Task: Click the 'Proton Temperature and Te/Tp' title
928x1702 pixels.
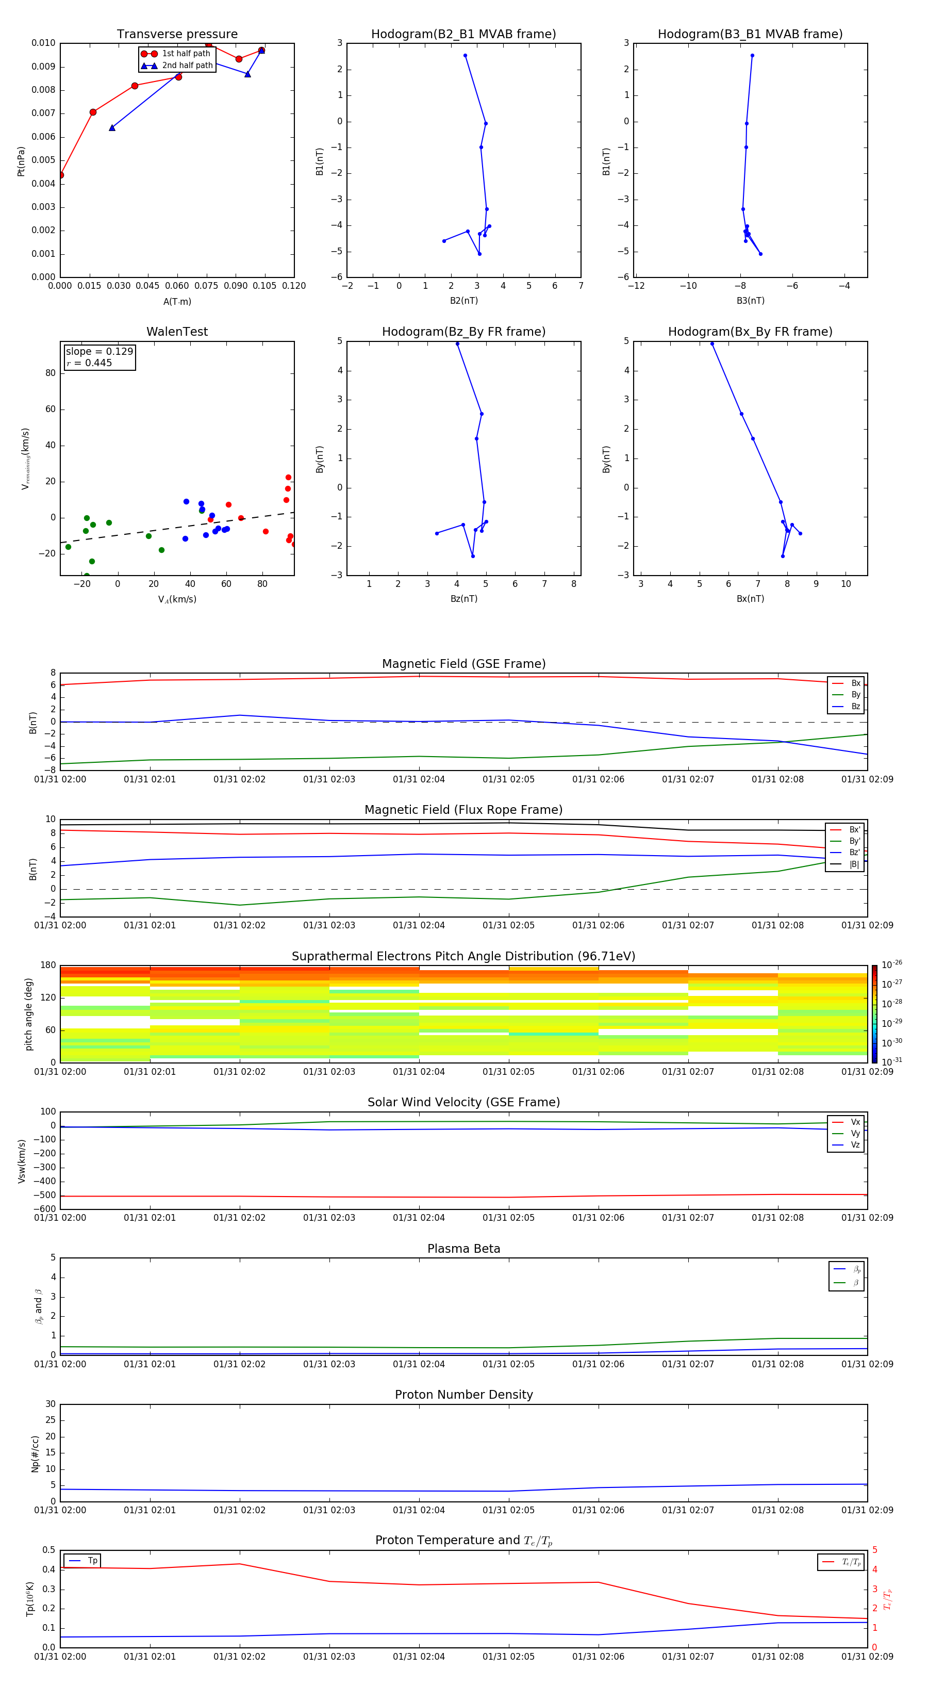Action: pyautogui.click(x=463, y=1541)
